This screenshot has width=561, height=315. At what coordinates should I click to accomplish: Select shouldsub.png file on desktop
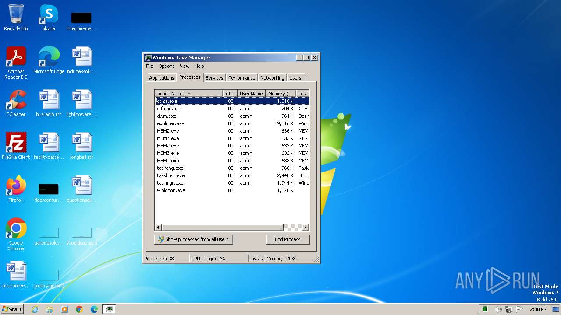coord(82,235)
